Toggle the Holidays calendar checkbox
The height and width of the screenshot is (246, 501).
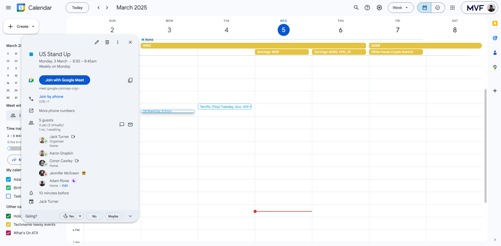pyautogui.click(x=8, y=216)
